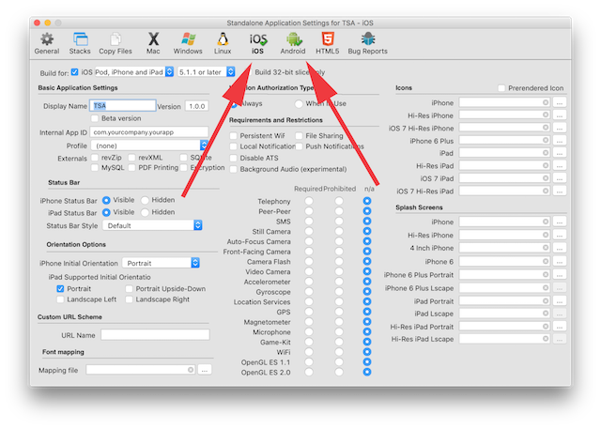The image size is (601, 429).
Task: Click the Bug Reports icon
Action: [x=368, y=43]
